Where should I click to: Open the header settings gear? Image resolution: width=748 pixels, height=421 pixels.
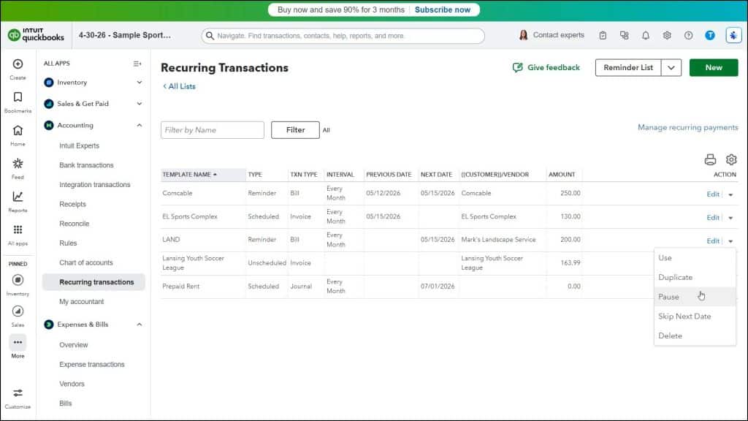pyautogui.click(x=667, y=35)
